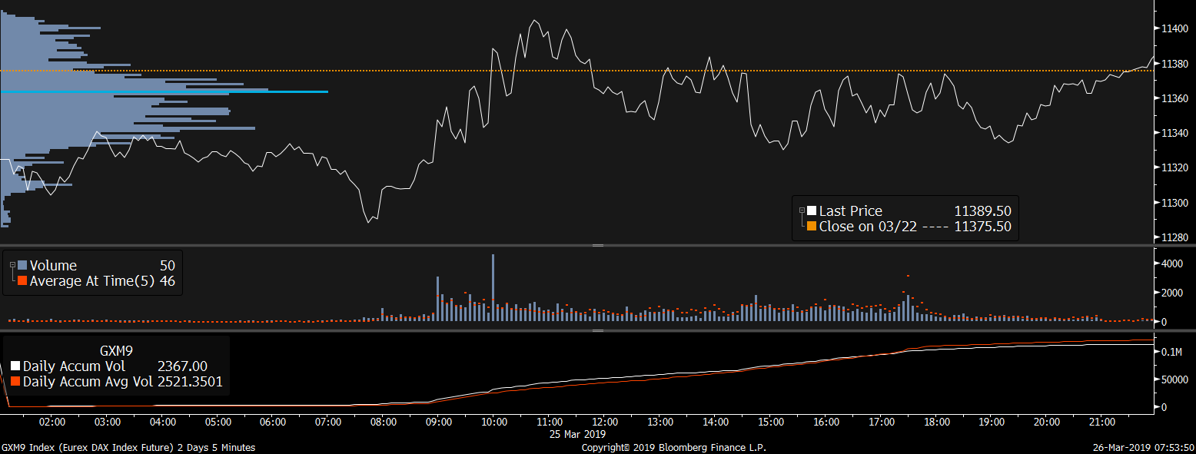Click the 10:00 time axis label
1196x454 pixels.
pyautogui.click(x=493, y=422)
